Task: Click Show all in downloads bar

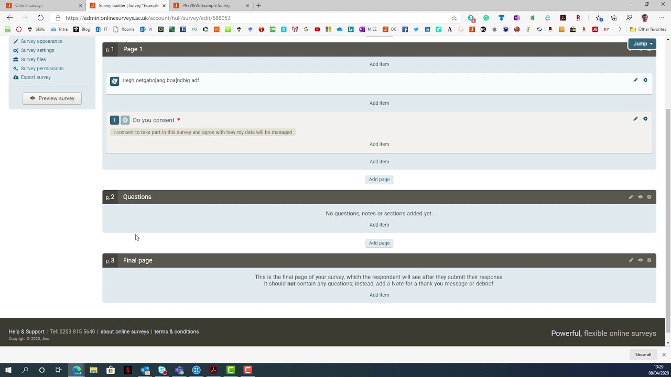Action: point(643,354)
